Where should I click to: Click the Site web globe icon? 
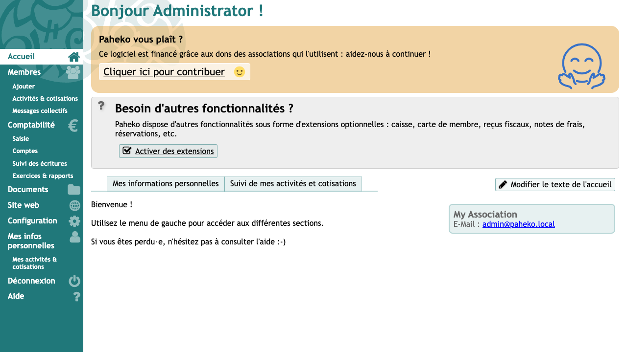pyautogui.click(x=74, y=205)
